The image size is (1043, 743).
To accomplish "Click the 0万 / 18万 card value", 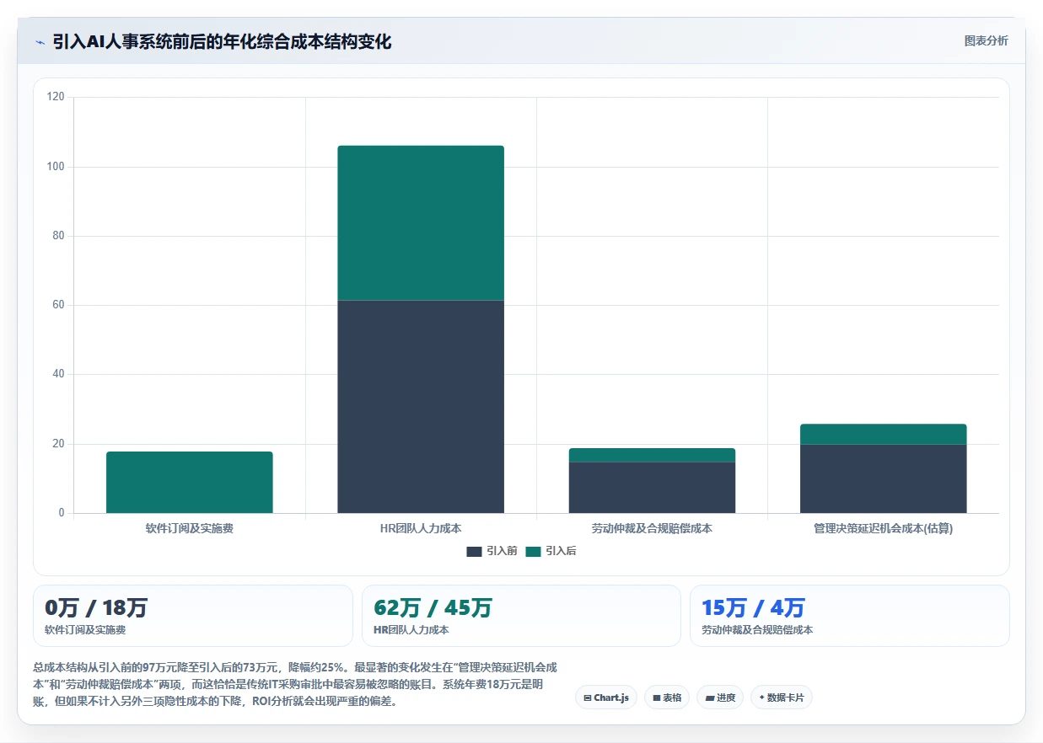I will pyautogui.click(x=96, y=607).
